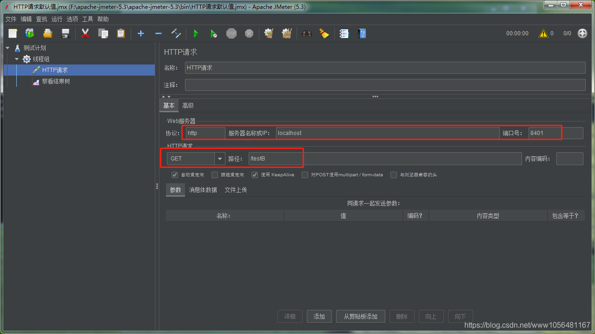Click the warning triangle log icon

click(x=543, y=33)
